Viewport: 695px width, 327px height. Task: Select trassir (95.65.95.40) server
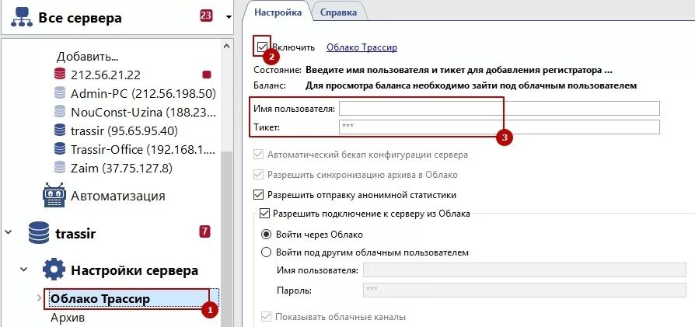click(x=124, y=130)
